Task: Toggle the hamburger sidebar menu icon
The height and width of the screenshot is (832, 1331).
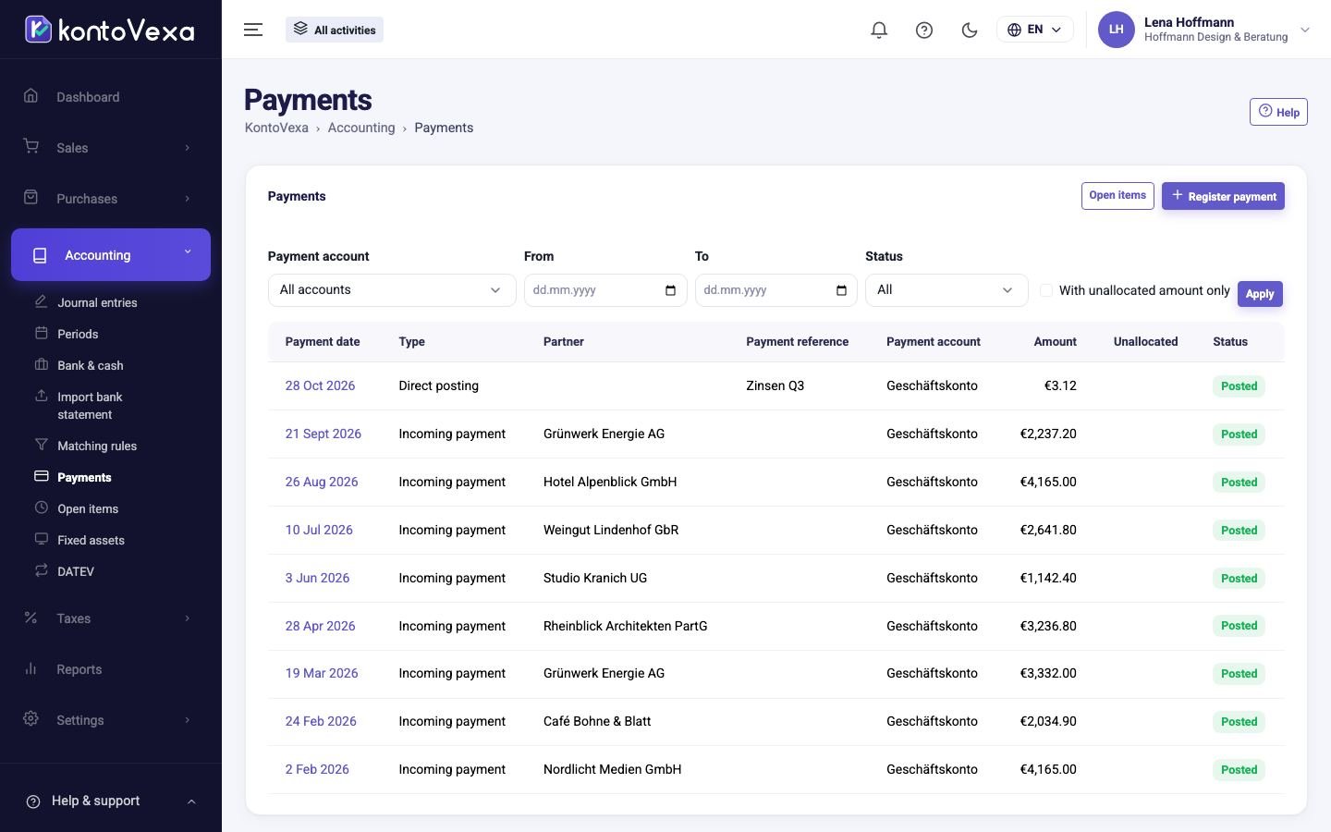Action: tap(253, 30)
